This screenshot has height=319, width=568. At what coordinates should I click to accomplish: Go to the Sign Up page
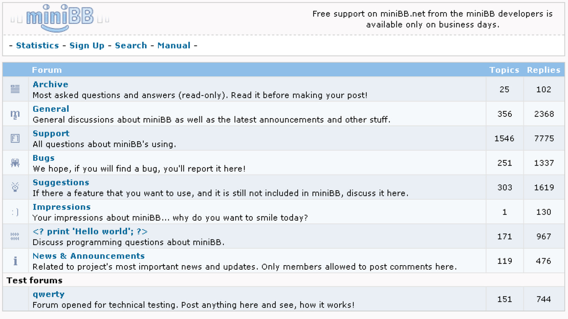pos(87,46)
